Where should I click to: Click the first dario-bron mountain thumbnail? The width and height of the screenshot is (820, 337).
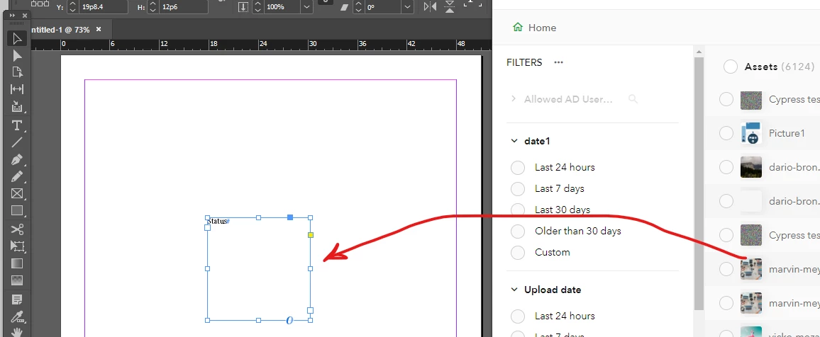coord(751,167)
